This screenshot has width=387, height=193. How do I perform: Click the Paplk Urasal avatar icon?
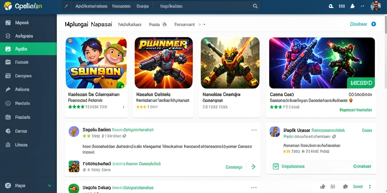[x=275, y=132]
